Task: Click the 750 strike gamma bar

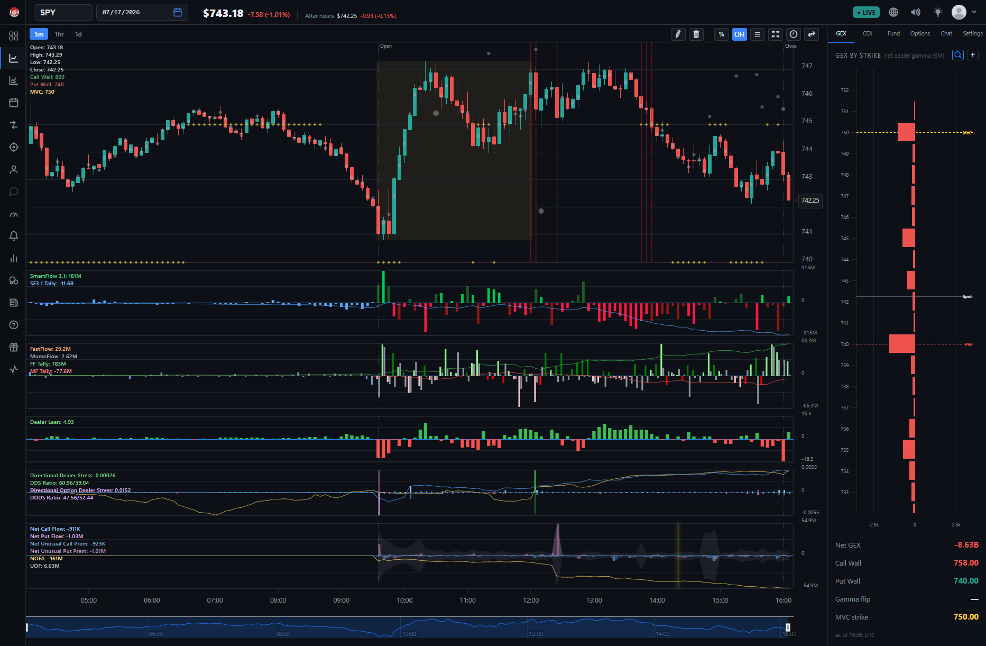Action: click(906, 132)
